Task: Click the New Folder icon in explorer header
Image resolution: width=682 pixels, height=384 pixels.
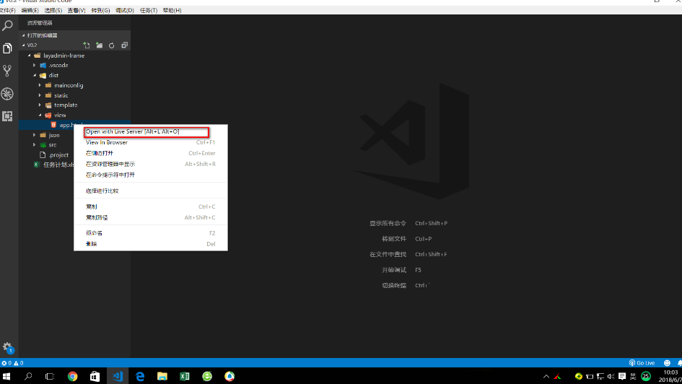Action: 99,45
